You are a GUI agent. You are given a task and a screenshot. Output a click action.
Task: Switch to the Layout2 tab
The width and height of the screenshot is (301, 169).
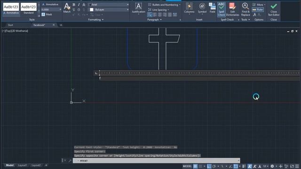(x=36, y=165)
